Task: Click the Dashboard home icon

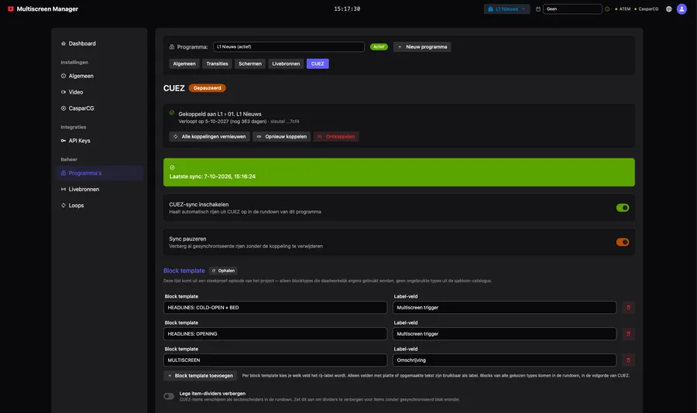Action: tap(64, 43)
